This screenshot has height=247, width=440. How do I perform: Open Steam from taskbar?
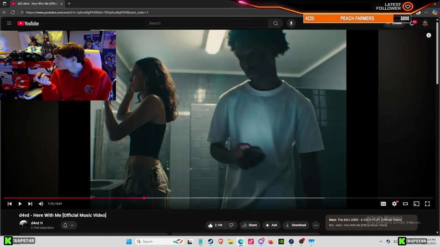(x=210, y=242)
